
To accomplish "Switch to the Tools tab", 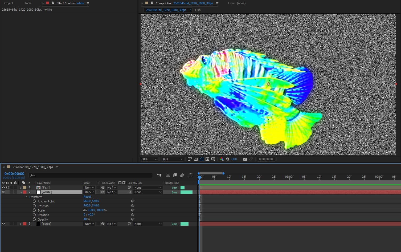I will pyautogui.click(x=28, y=3).
